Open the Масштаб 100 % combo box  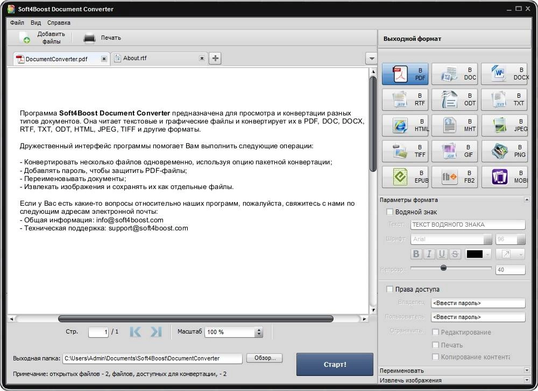tap(233, 332)
